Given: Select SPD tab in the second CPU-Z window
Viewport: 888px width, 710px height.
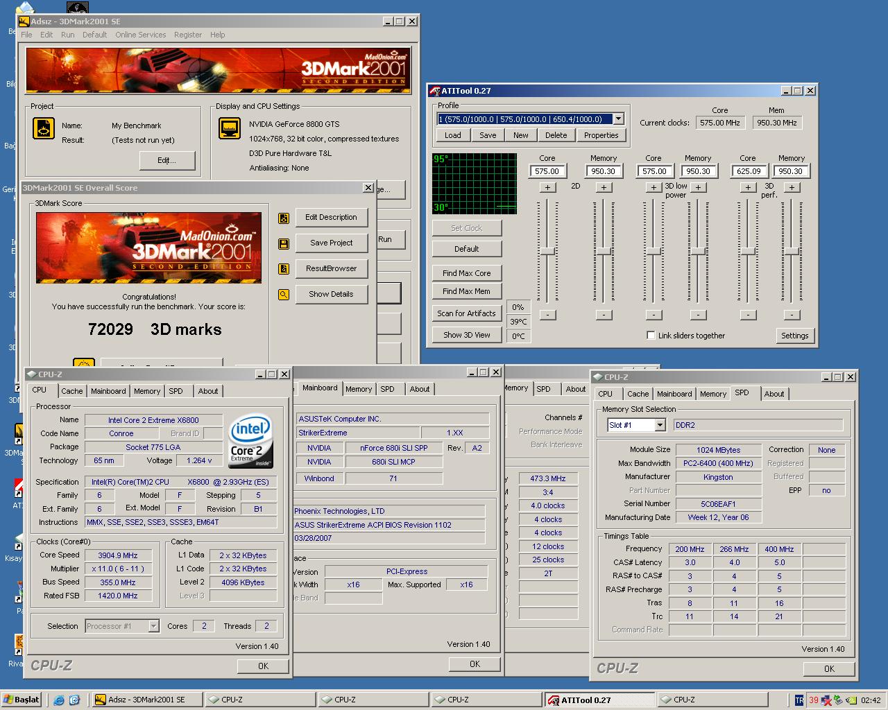Looking at the screenshot, I should click(x=388, y=389).
